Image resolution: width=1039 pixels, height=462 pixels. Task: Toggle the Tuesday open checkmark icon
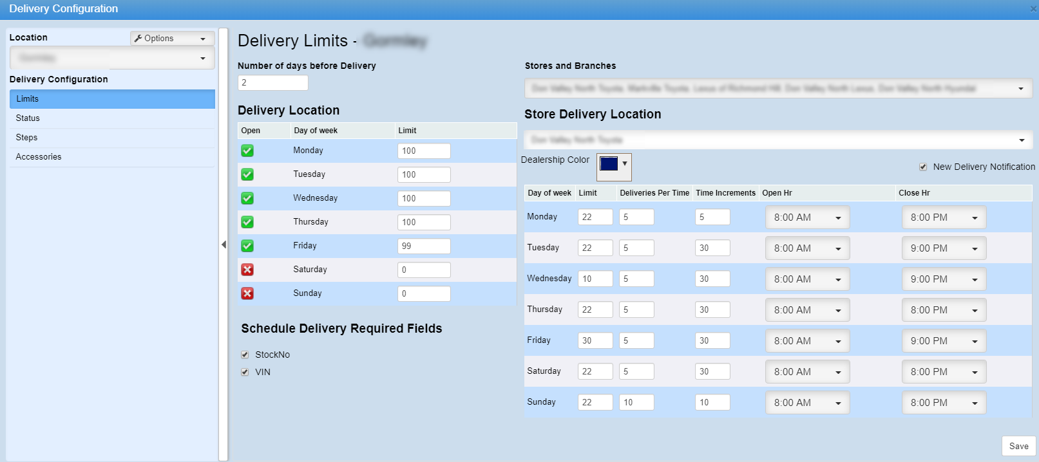pos(247,174)
